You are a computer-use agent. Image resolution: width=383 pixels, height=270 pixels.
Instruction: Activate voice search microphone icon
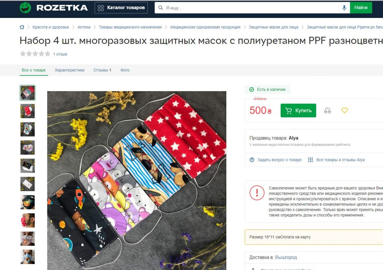pyautogui.click(x=344, y=8)
